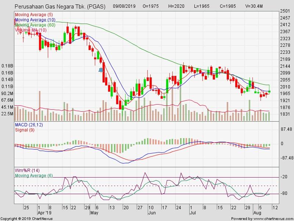Click the -20 Williams %R axis label
The height and width of the screenshot is (221, 294).
tap(284, 177)
